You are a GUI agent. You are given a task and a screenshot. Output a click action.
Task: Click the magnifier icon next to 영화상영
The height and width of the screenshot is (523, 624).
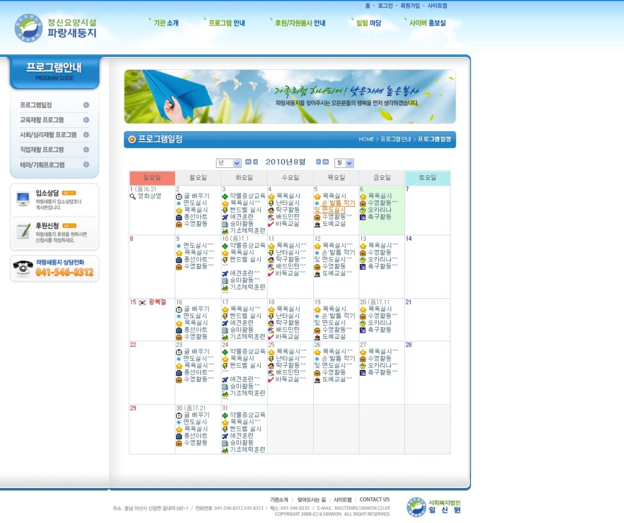(133, 196)
